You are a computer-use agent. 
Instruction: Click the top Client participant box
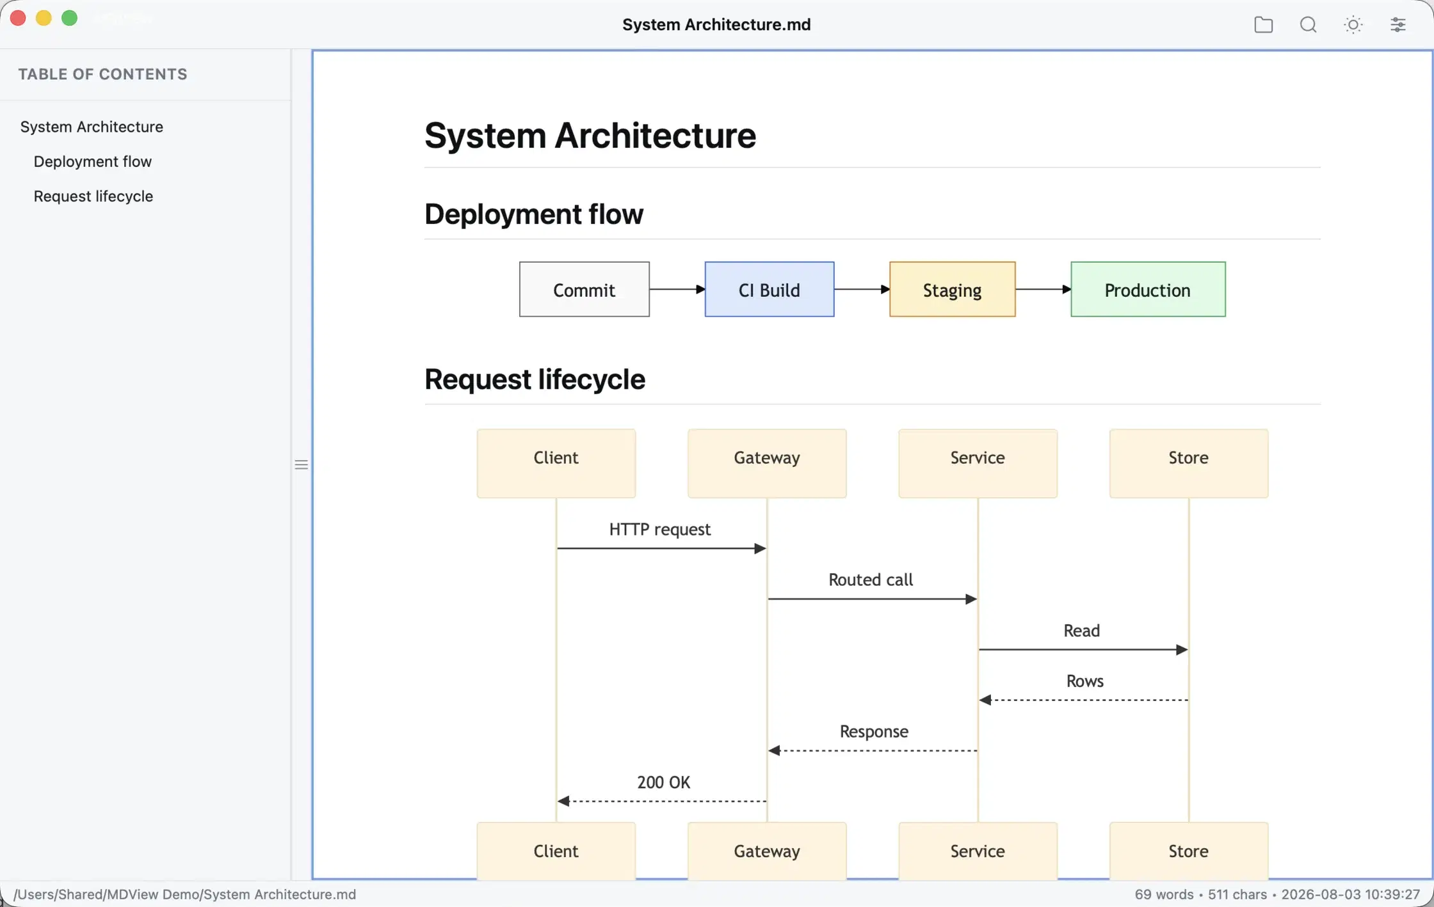click(556, 463)
